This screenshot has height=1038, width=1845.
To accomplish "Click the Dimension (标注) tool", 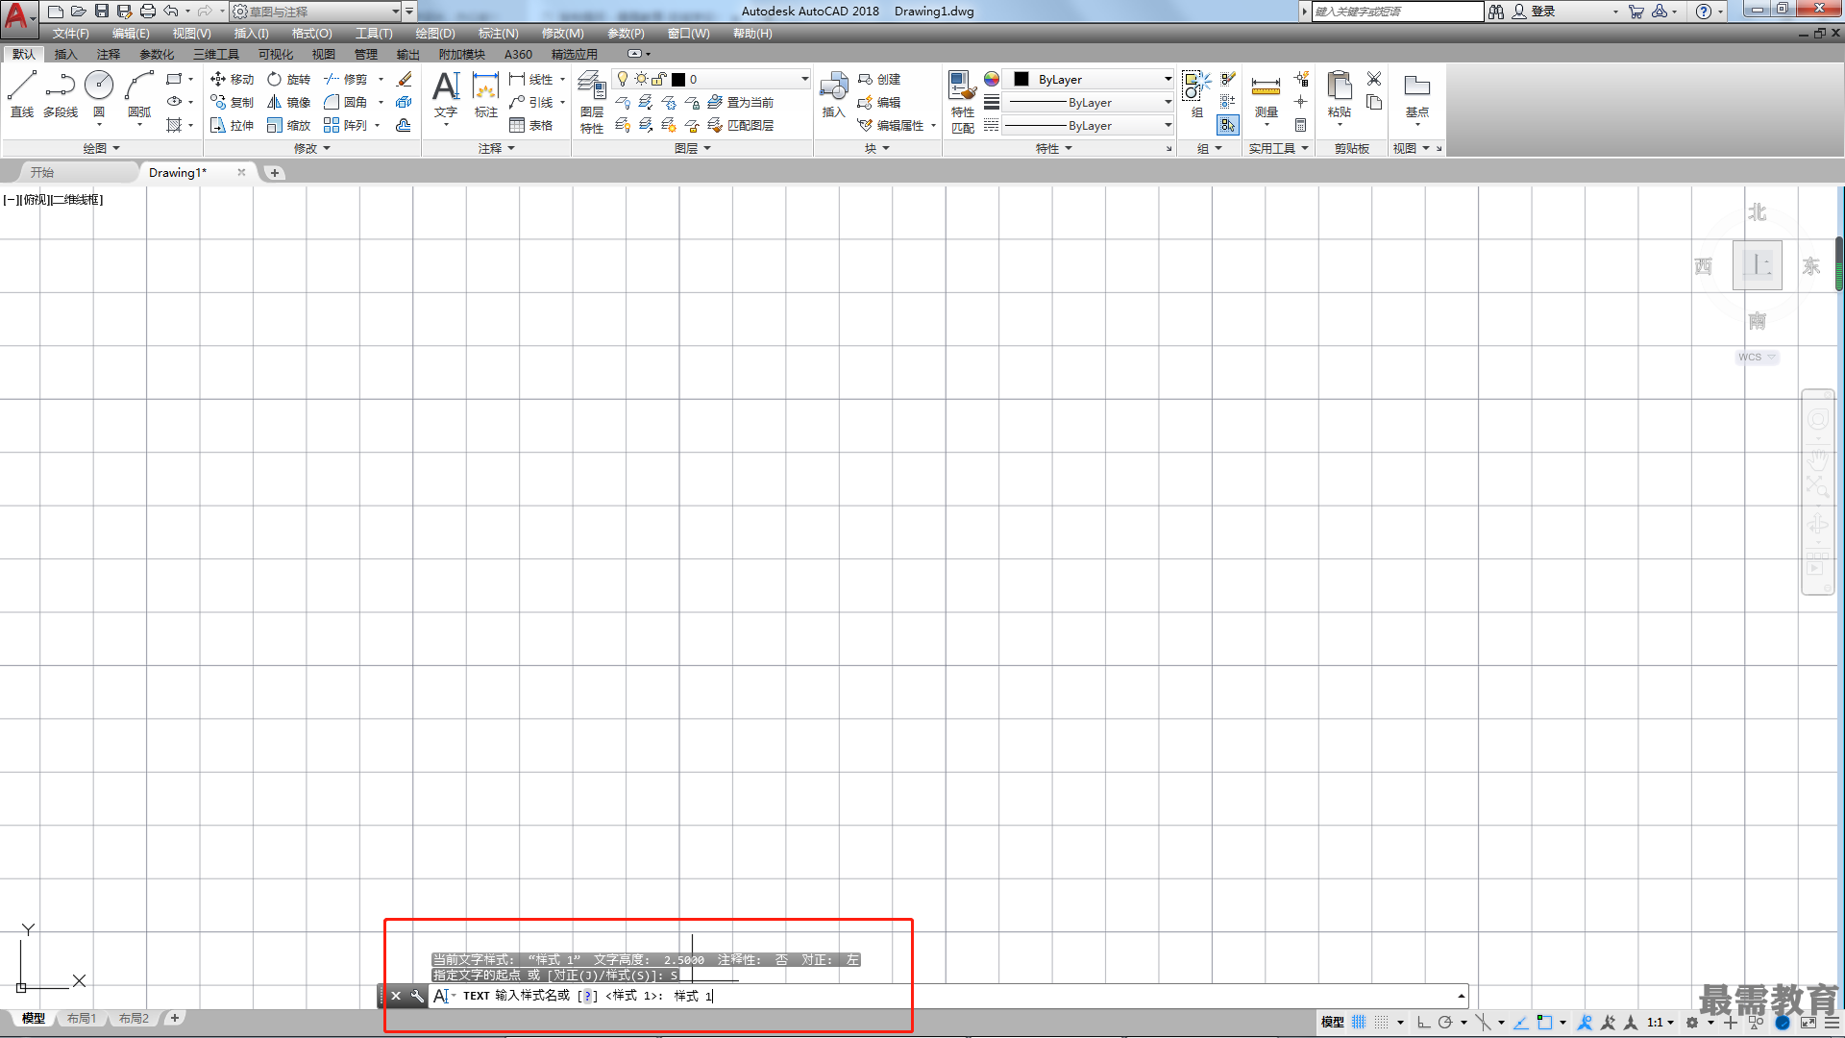I will click(x=486, y=93).
